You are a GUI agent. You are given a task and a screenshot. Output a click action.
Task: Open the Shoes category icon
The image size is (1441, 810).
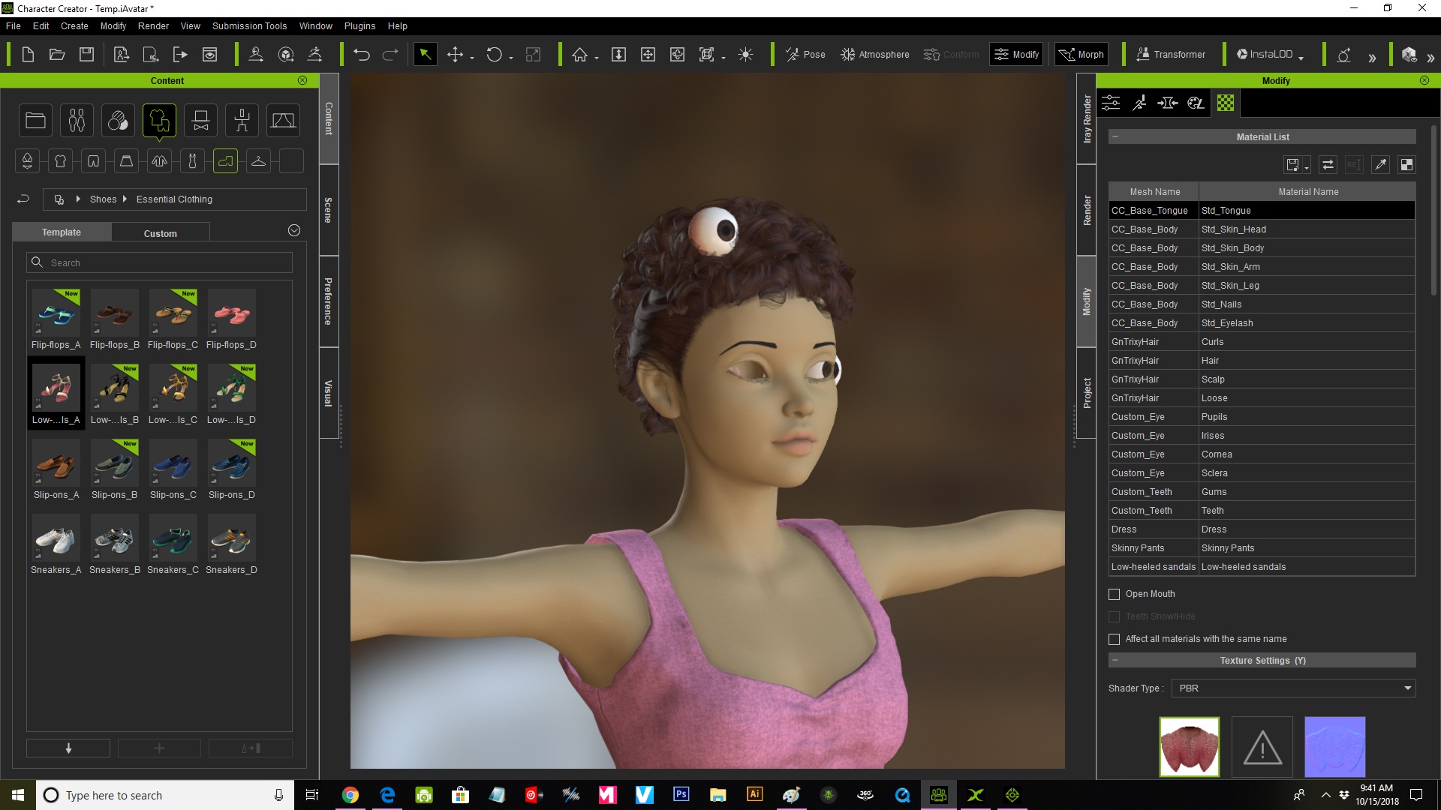225,160
